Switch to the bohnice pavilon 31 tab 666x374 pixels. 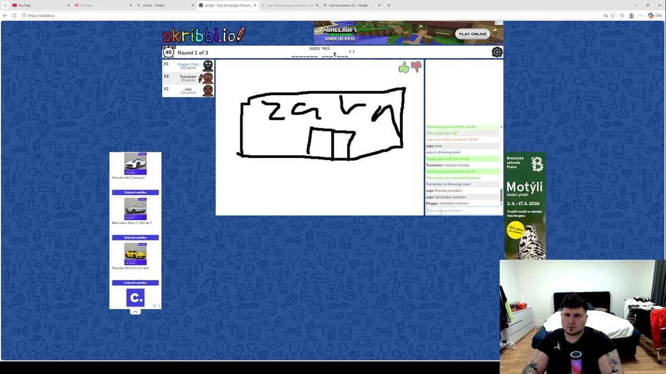click(x=352, y=5)
